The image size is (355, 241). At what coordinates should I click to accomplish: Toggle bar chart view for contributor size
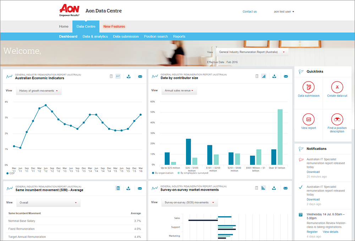tap(264, 76)
